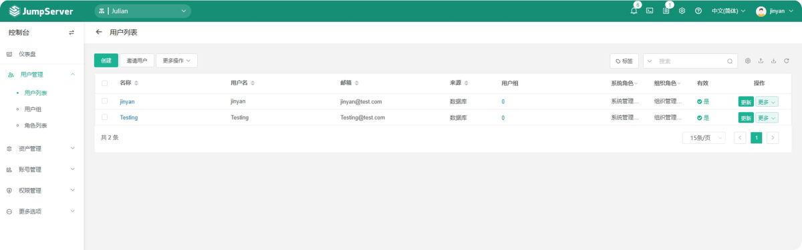Filter the 组织角色 column dropdown

click(x=679, y=84)
